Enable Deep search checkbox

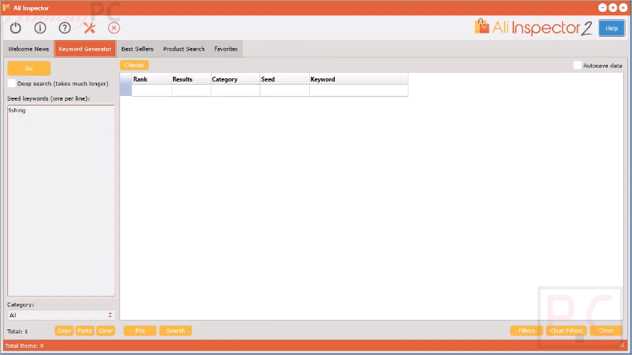(12, 83)
